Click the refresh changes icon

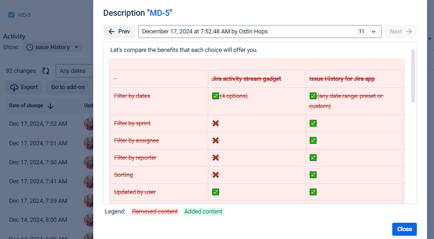(45, 71)
